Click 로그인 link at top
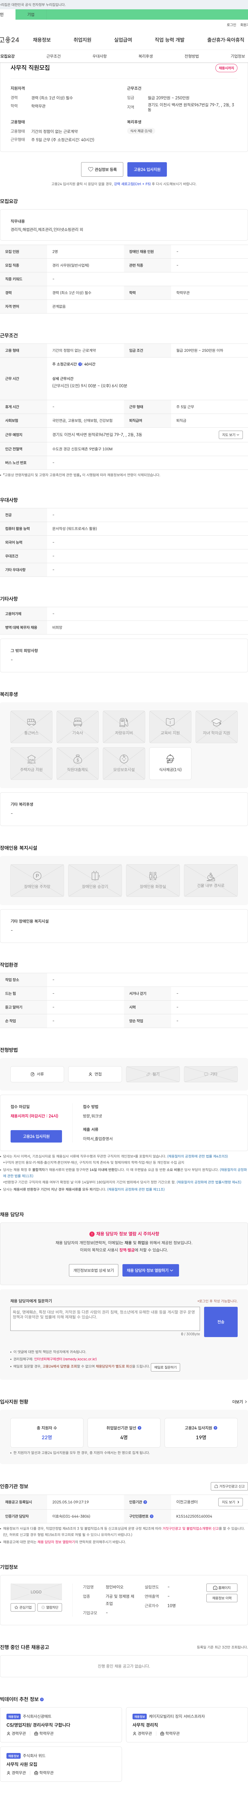248x1805 pixels. point(231,25)
